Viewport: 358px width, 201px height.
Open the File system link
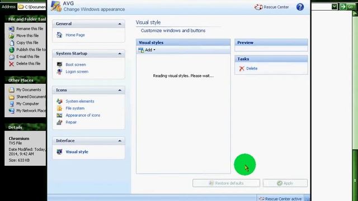75,108
